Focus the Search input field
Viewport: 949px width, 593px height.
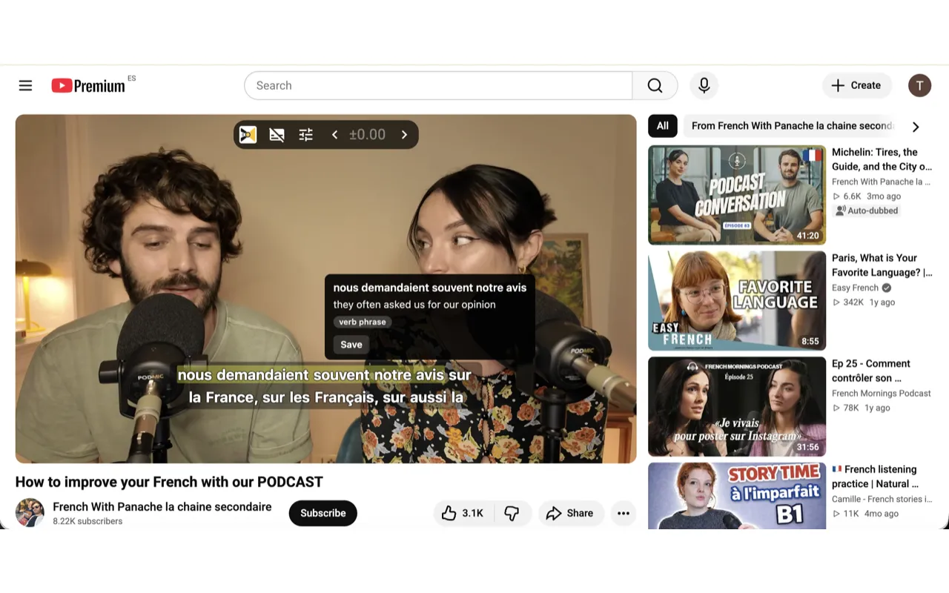[438, 85]
